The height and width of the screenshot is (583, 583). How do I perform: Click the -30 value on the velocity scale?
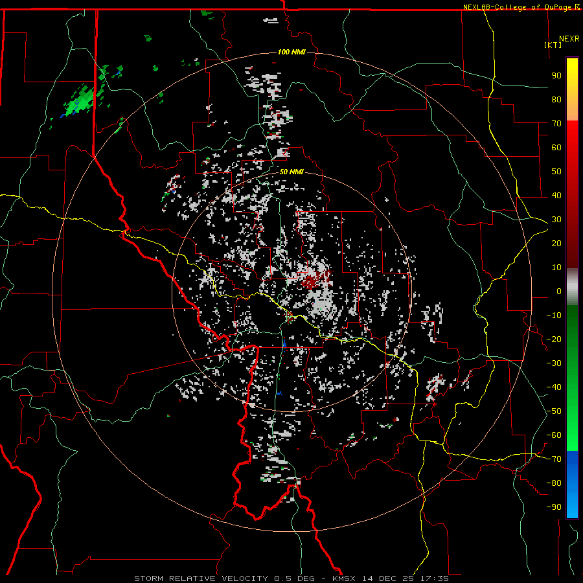click(554, 363)
